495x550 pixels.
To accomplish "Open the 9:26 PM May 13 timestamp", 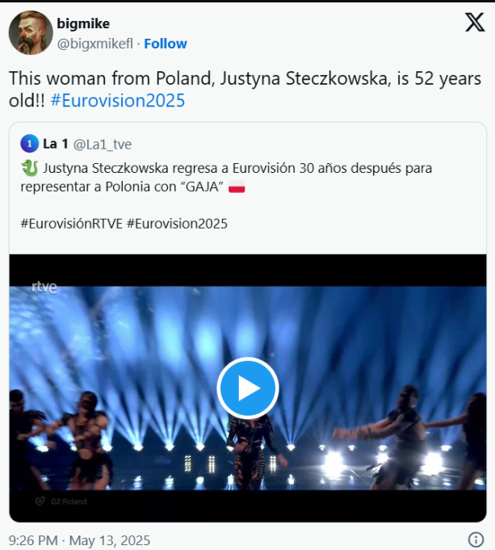I will 79,540.
